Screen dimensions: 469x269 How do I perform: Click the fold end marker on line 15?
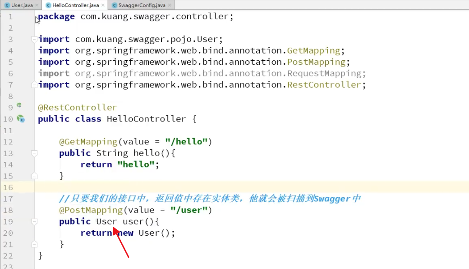coord(34,176)
